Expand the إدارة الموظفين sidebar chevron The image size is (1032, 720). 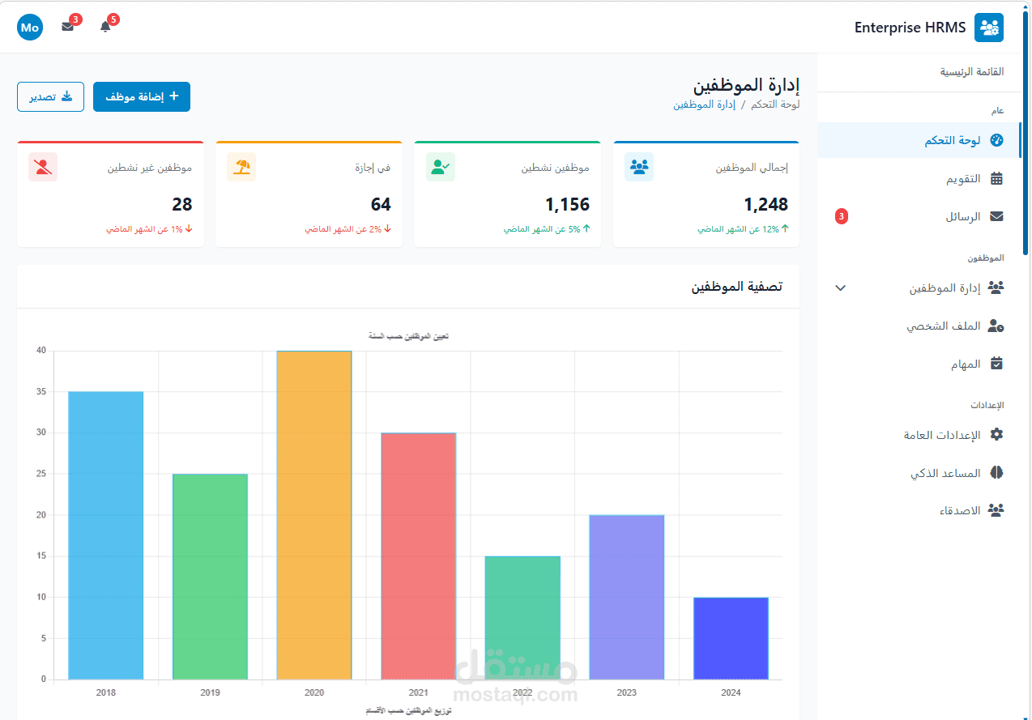click(841, 288)
